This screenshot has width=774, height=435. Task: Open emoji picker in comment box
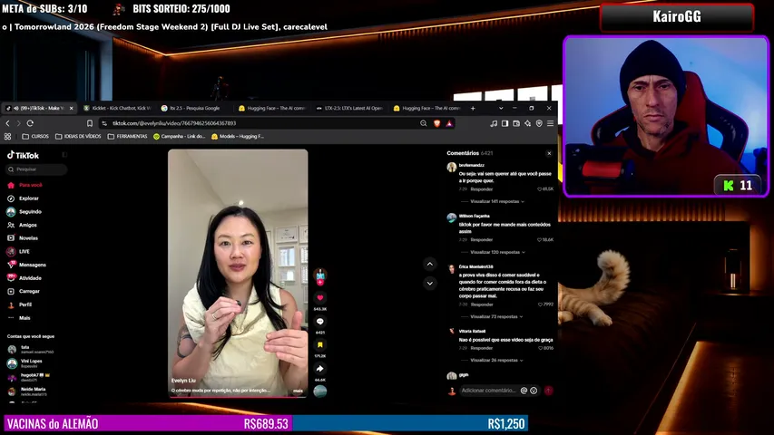(x=534, y=391)
